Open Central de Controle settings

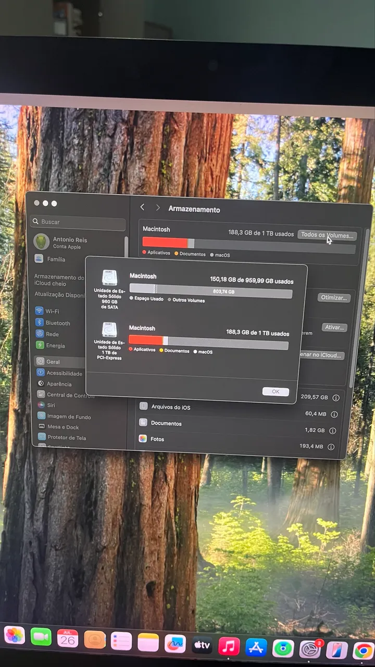tap(65, 395)
